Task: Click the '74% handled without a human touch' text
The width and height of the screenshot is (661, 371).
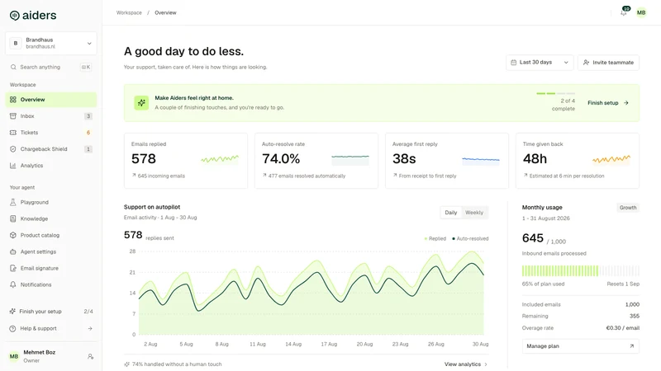Action: click(177, 364)
